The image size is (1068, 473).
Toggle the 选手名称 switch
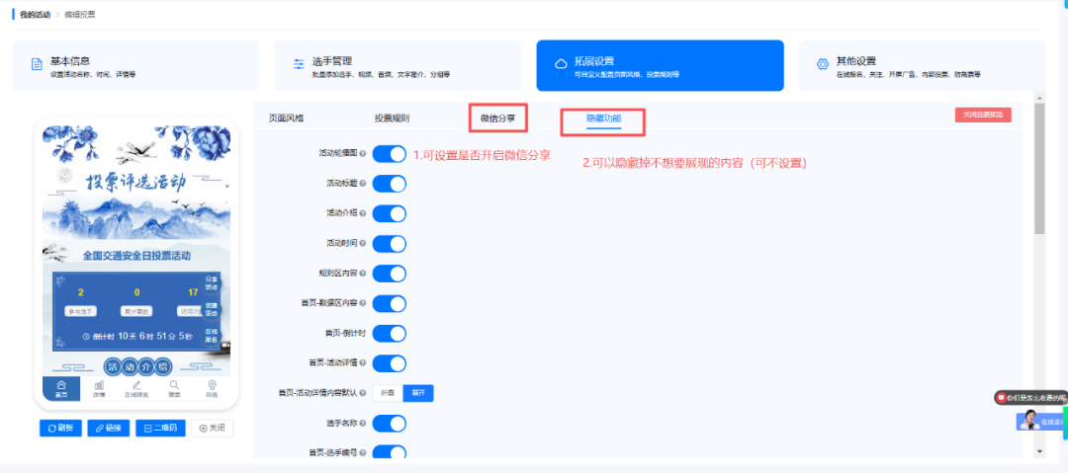coord(389,424)
